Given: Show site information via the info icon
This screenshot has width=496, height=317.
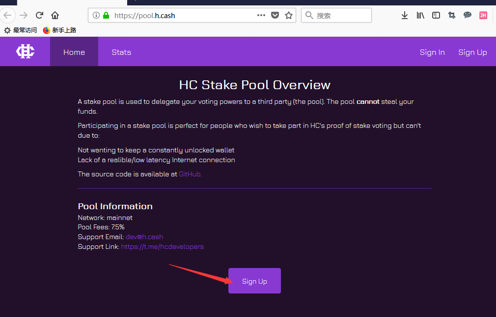Looking at the screenshot, I should point(96,15).
